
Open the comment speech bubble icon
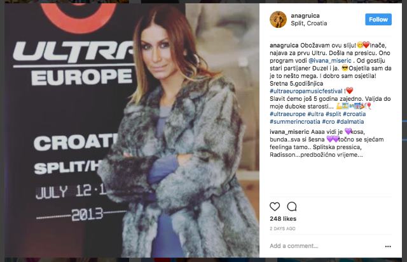pos(292,207)
